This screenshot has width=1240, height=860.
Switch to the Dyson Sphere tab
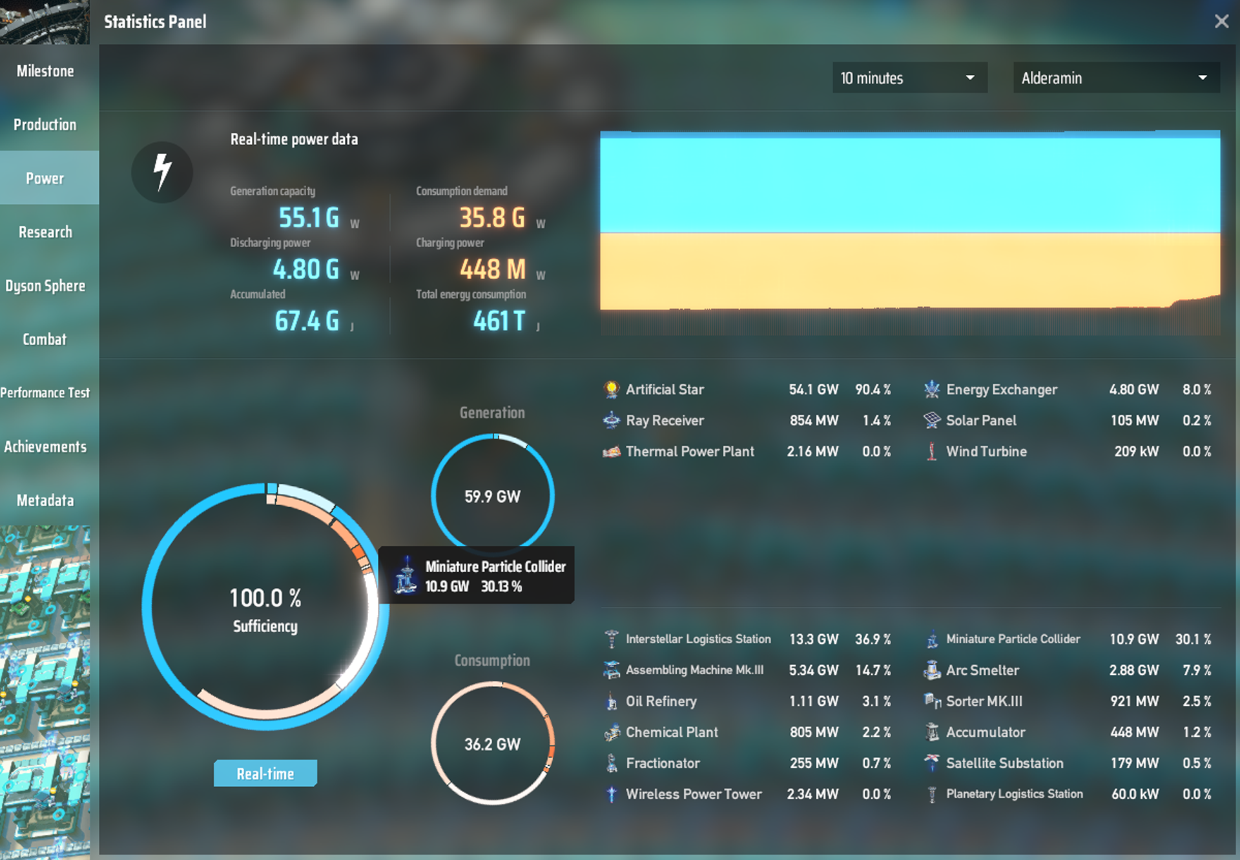[45, 286]
